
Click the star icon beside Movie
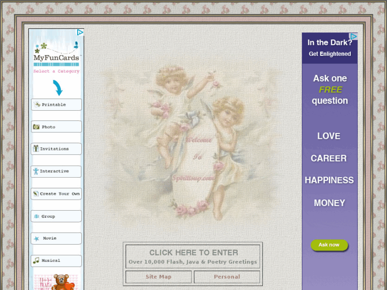[37, 239]
